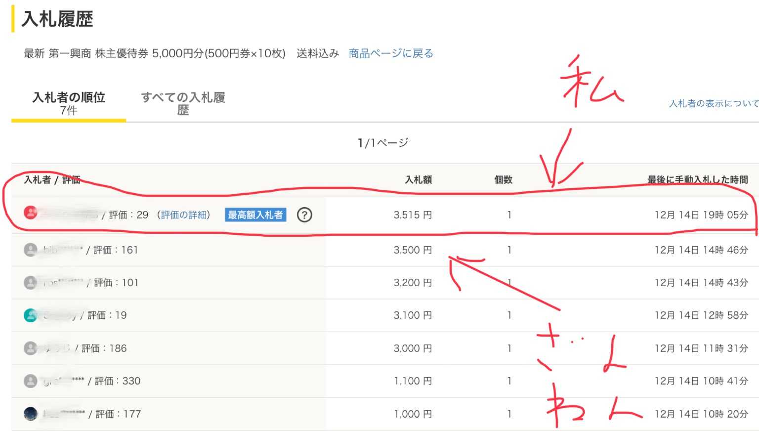Click the dark avatar in the 評価：177 row
The width and height of the screenshot is (759, 431).
(x=31, y=414)
